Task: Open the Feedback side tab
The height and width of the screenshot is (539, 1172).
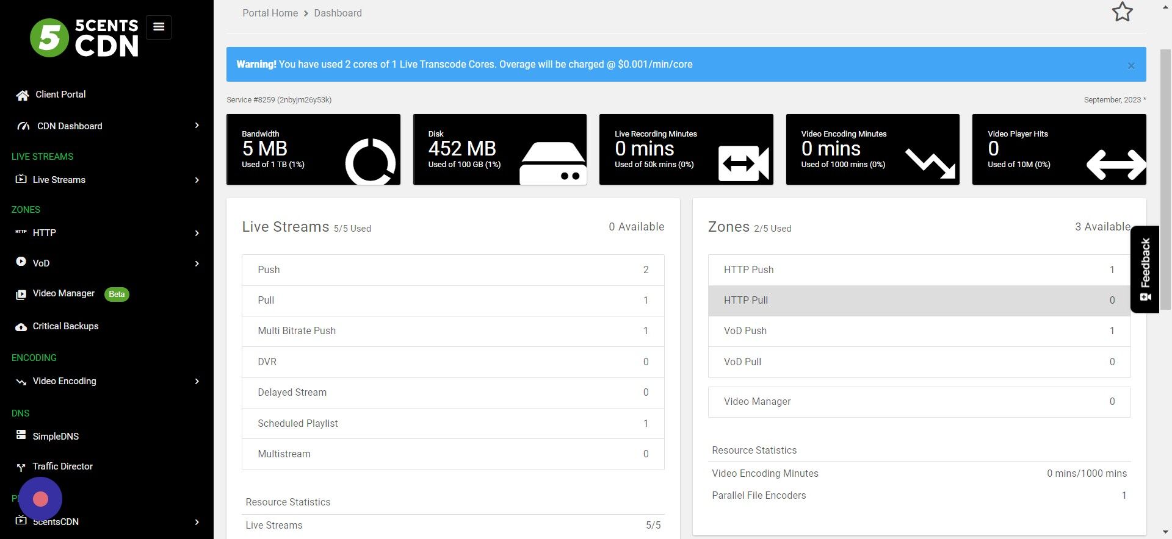Action: [x=1145, y=269]
